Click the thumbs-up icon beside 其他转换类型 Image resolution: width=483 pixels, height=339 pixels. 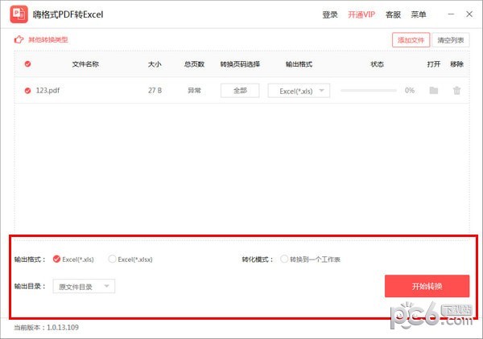(19, 39)
